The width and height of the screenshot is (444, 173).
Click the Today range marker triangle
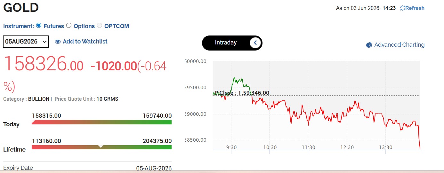33,121
